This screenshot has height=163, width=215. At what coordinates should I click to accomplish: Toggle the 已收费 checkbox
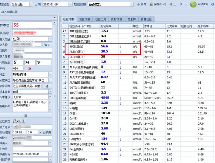pos(41,132)
